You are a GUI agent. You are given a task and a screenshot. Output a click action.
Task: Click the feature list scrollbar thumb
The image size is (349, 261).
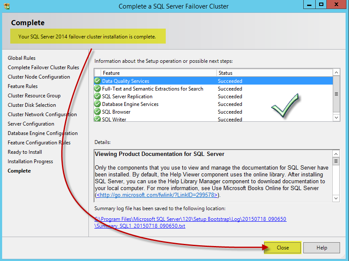pos(336,94)
